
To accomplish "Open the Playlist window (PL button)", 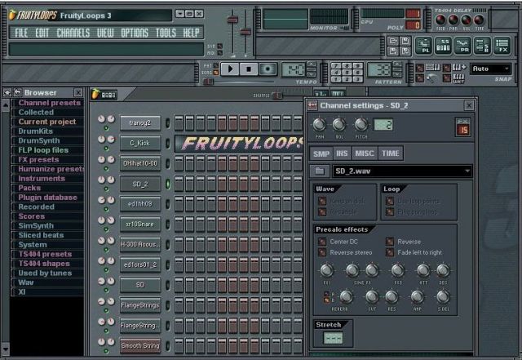I will tap(424, 46).
